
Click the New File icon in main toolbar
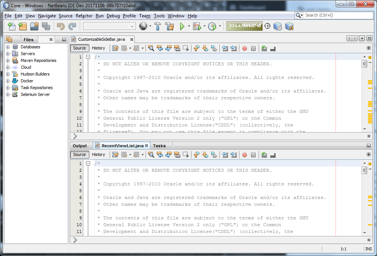pos(12,26)
